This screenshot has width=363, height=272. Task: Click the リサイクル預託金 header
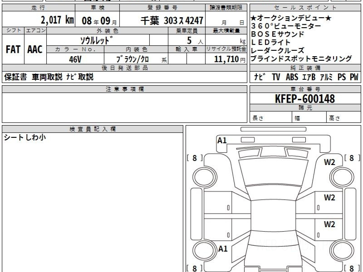(x=226, y=49)
